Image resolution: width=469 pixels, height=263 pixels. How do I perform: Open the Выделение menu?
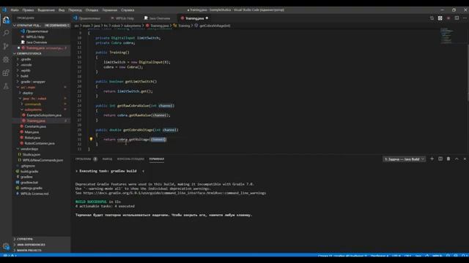(x=46, y=9)
